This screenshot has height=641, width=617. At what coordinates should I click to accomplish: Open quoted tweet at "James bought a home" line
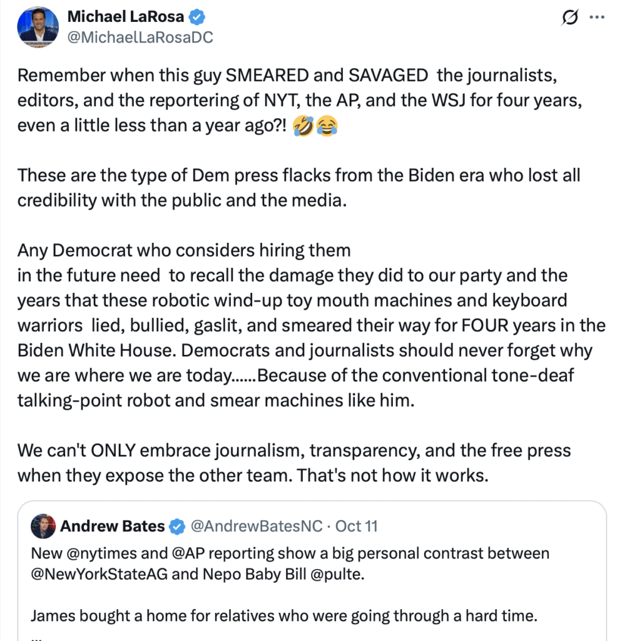point(284,616)
